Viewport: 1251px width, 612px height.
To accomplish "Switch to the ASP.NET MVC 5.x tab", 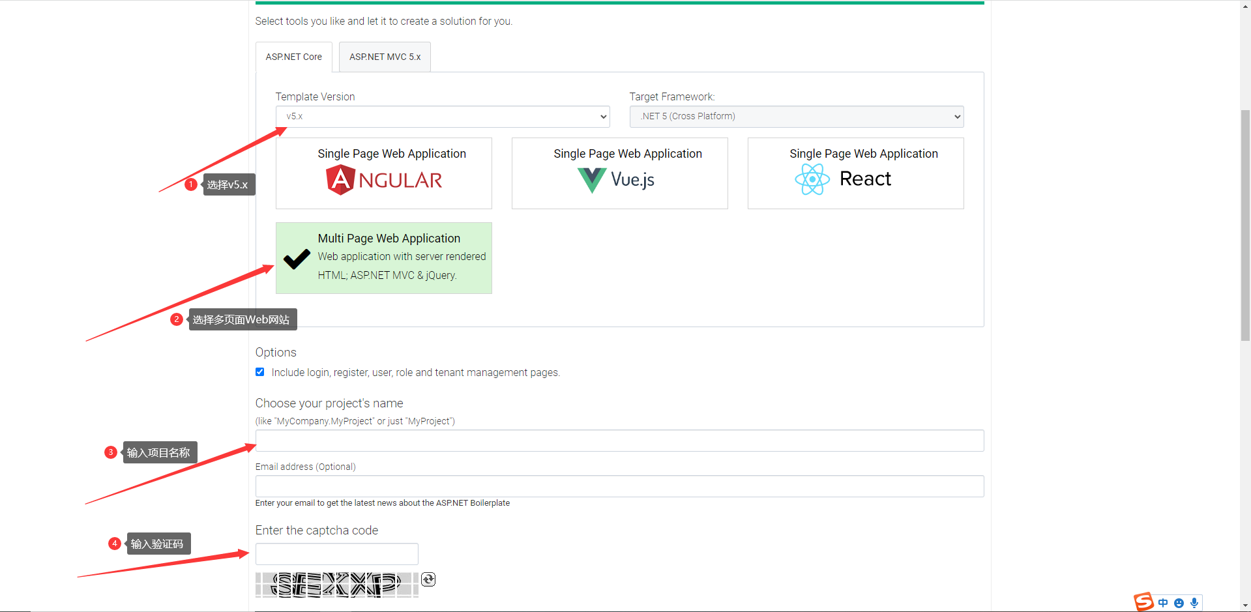I will pyautogui.click(x=385, y=57).
